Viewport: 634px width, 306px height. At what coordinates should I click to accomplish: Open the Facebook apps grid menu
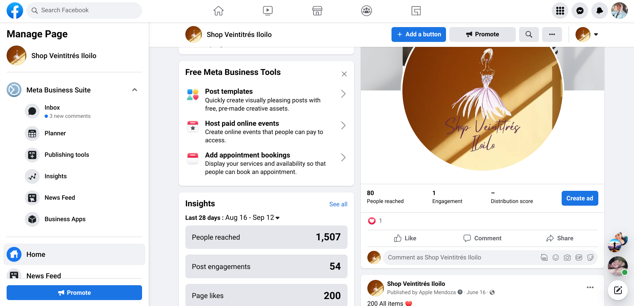[560, 11]
